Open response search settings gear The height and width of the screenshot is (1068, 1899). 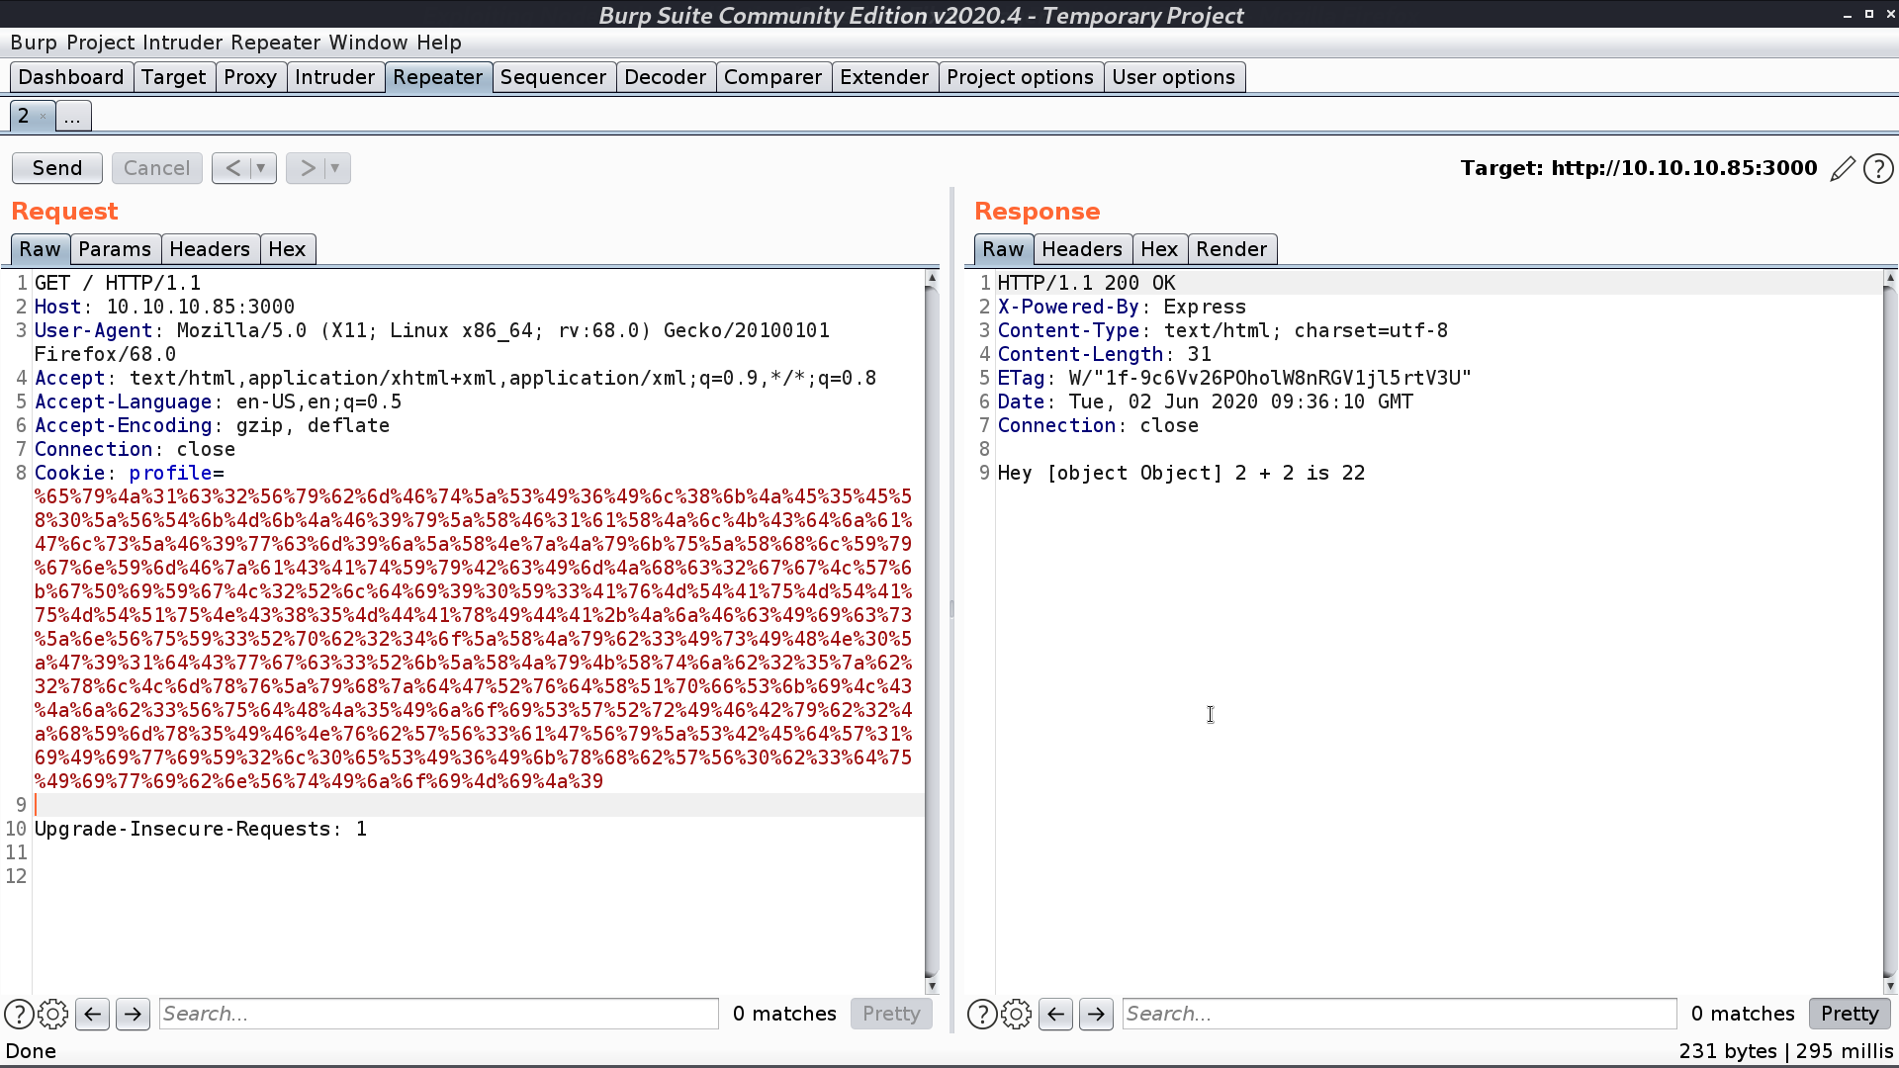[1016, 1014]
